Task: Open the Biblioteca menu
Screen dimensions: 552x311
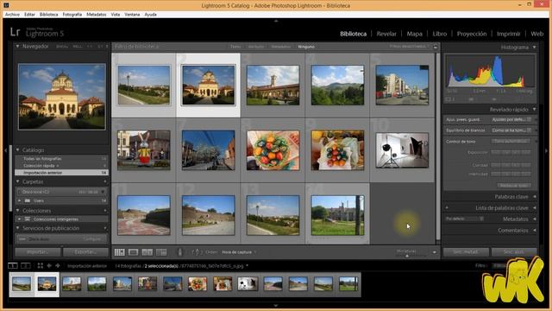Action: pos(48,15)
